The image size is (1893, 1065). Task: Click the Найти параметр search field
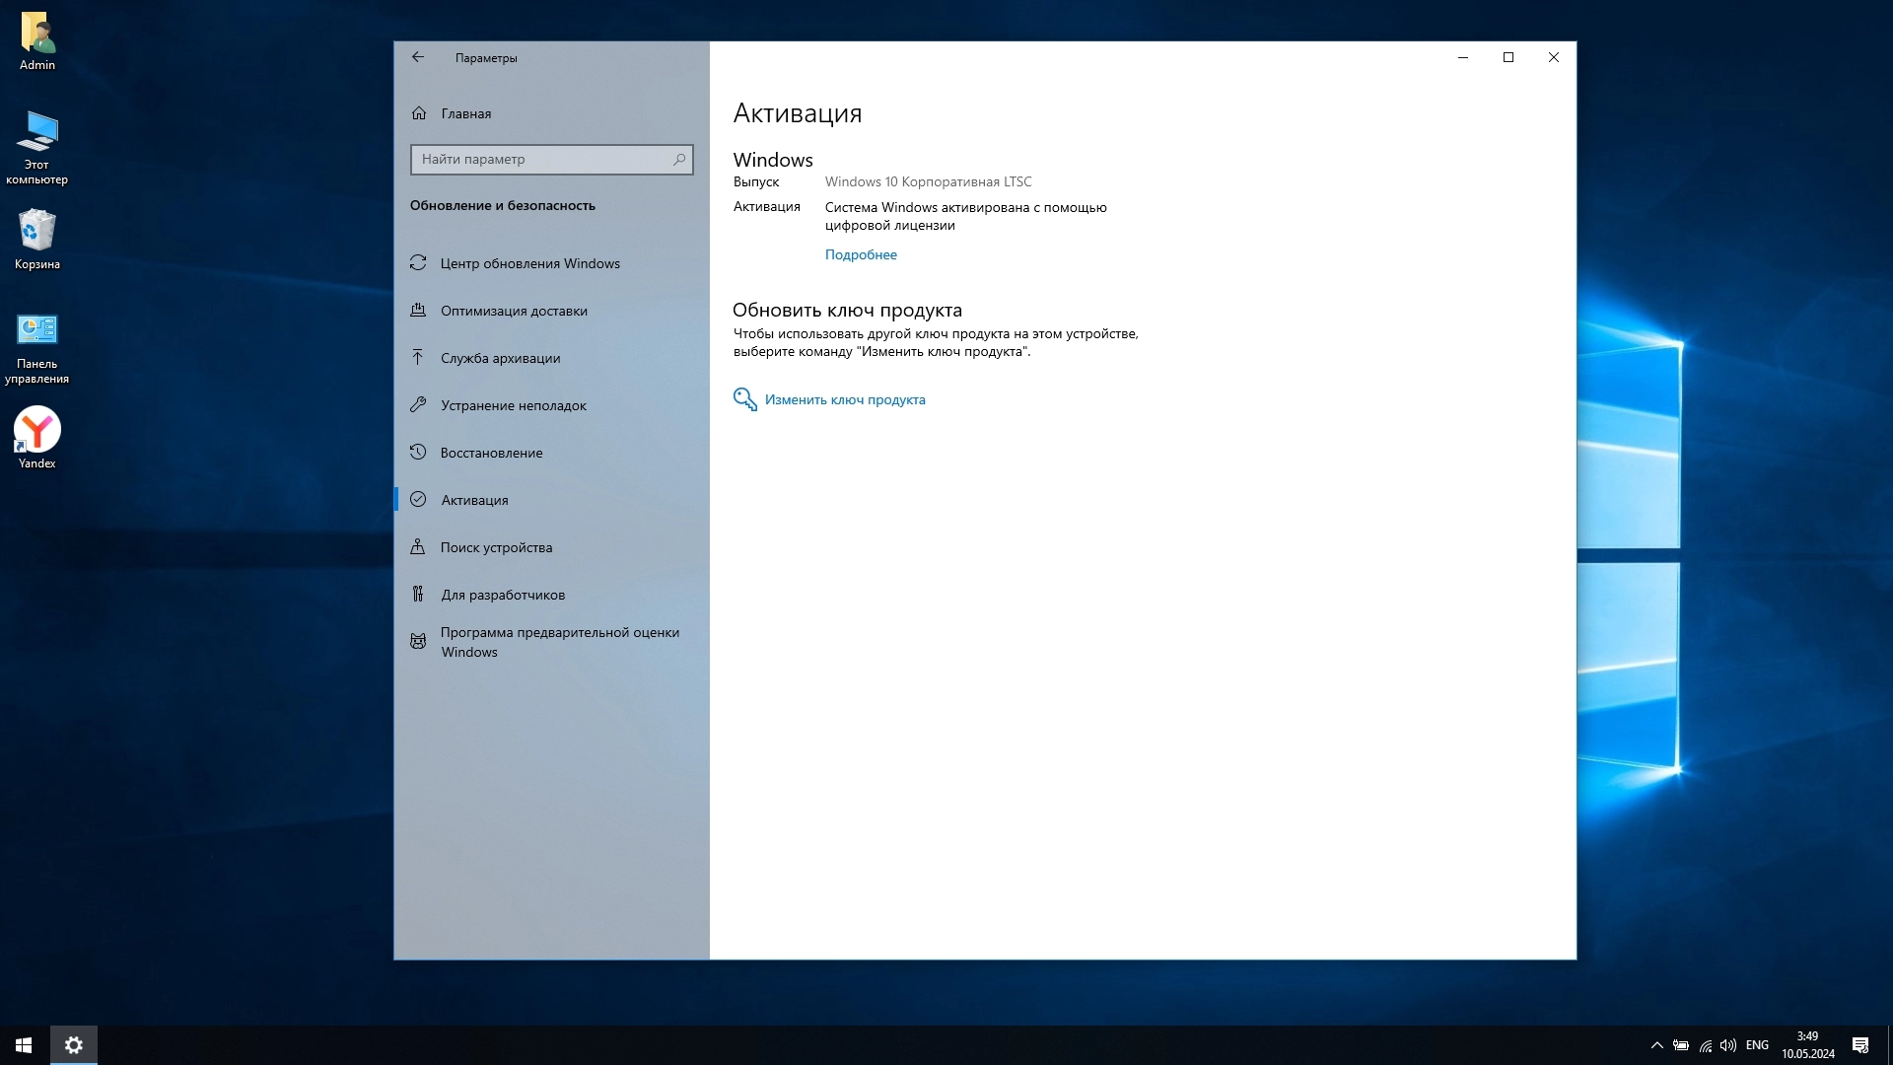[540, 160]
